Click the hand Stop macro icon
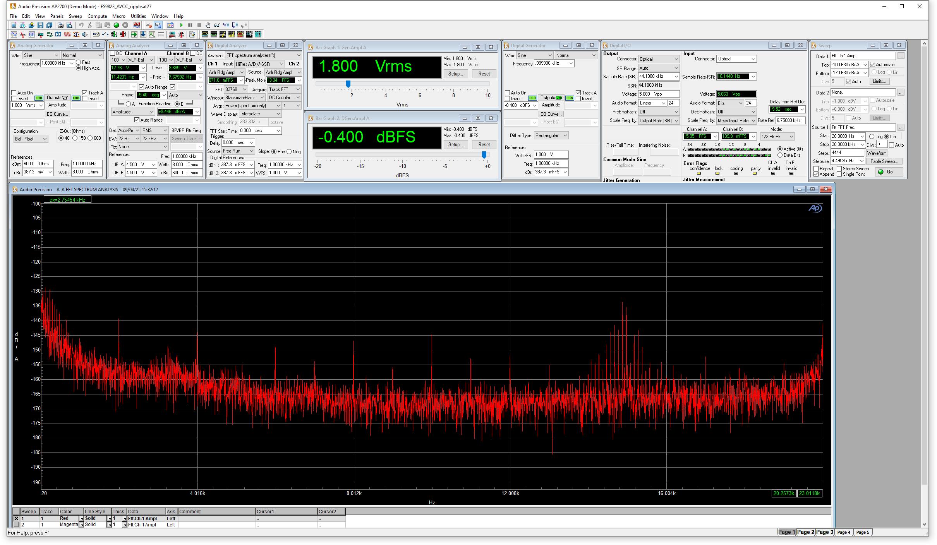The height and width of the screenshot is (545, 937). pos(208,25)
